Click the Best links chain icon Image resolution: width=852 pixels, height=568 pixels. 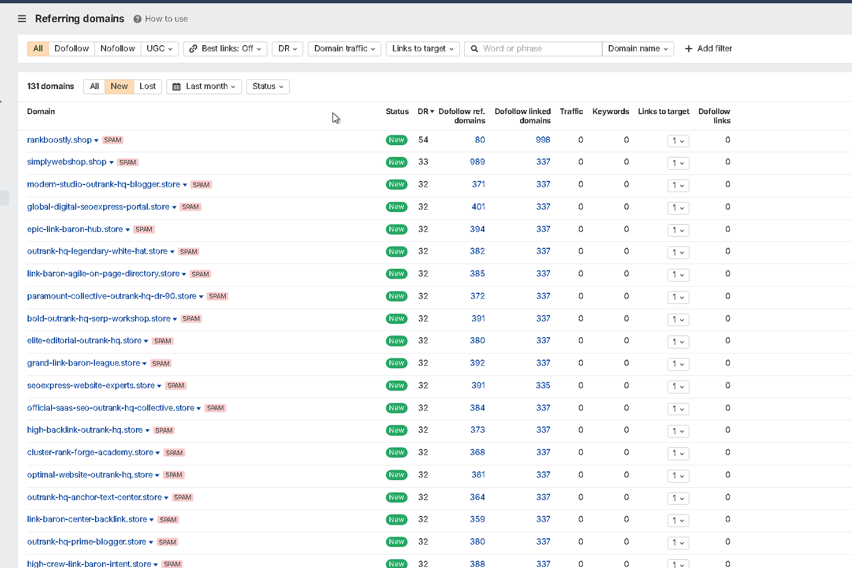(x=193, y=49)
